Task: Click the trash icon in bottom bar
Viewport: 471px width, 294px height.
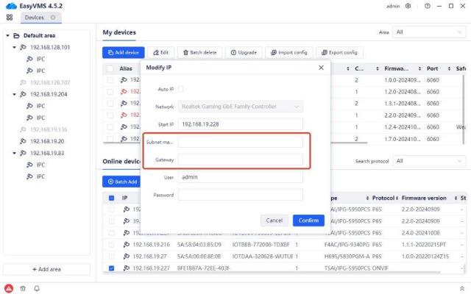Action: pyautogui.click(x=23, y=287)
